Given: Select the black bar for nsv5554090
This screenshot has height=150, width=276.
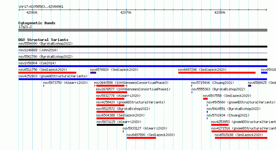Looking at the screenshot, I should click(143, 47).
